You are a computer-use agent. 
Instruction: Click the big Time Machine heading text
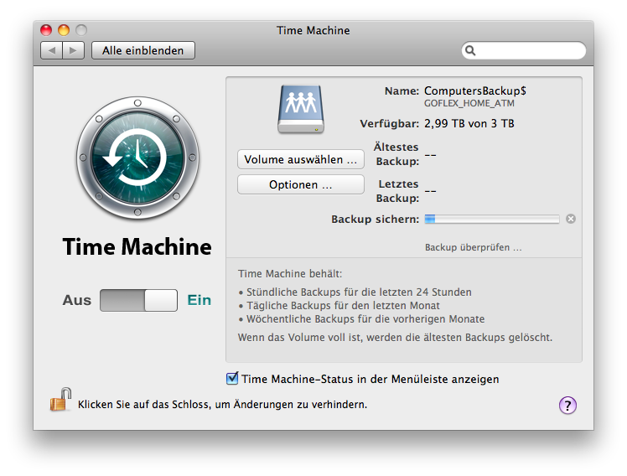click(x=137, y=246)
